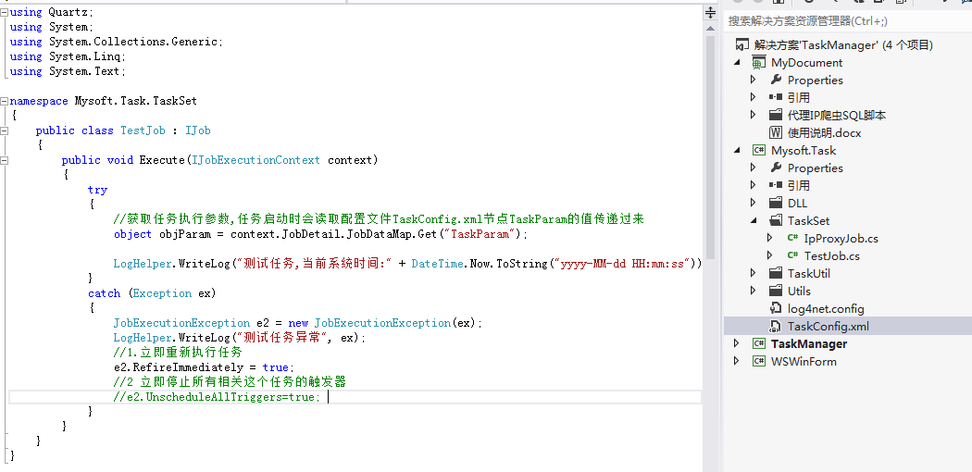Click the TaskManager project C# icon
This screenshot has height=472, width=972.
point(759,343)
